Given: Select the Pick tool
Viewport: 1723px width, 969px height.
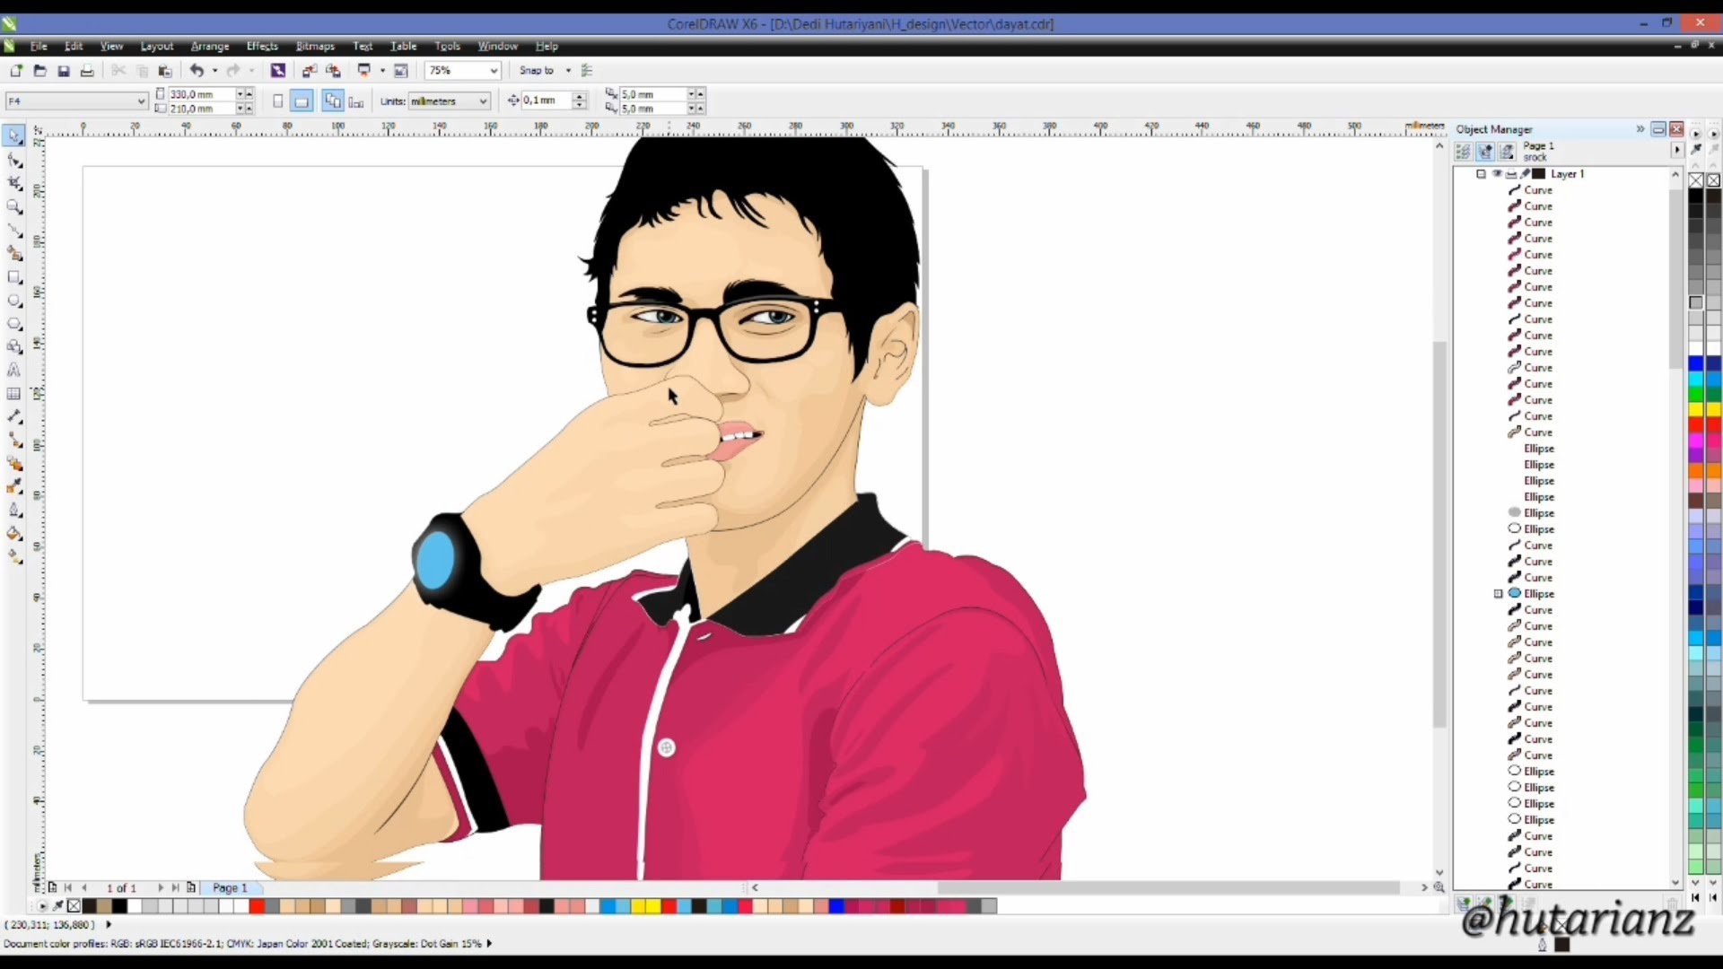Looking at the screenshot, I should (x=14, y=135).
